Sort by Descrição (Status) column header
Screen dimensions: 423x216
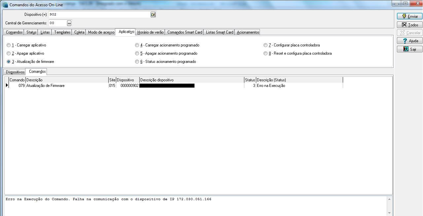(299, 80)
